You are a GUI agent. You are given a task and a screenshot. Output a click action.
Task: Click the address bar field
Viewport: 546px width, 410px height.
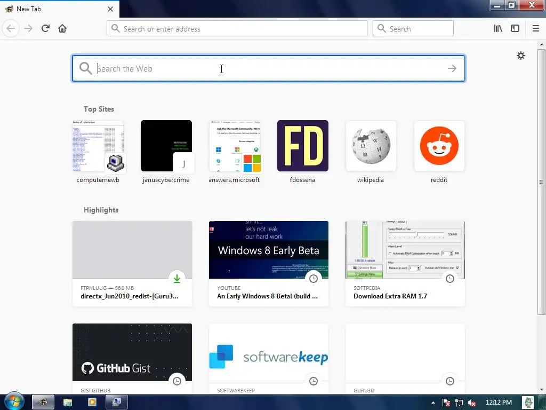tap(237, 29)
